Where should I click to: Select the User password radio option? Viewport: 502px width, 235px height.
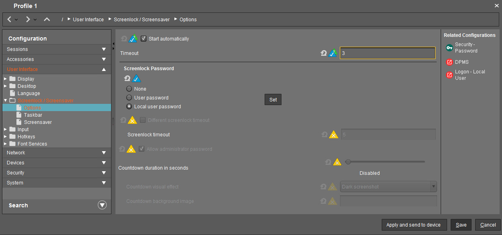click(129, 98)
